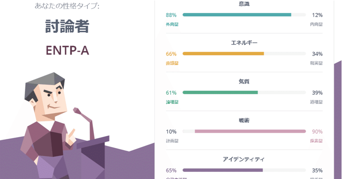Select the 討論者 heading
Viewport: 343px width, 179px height.
[x=67, y=26]
